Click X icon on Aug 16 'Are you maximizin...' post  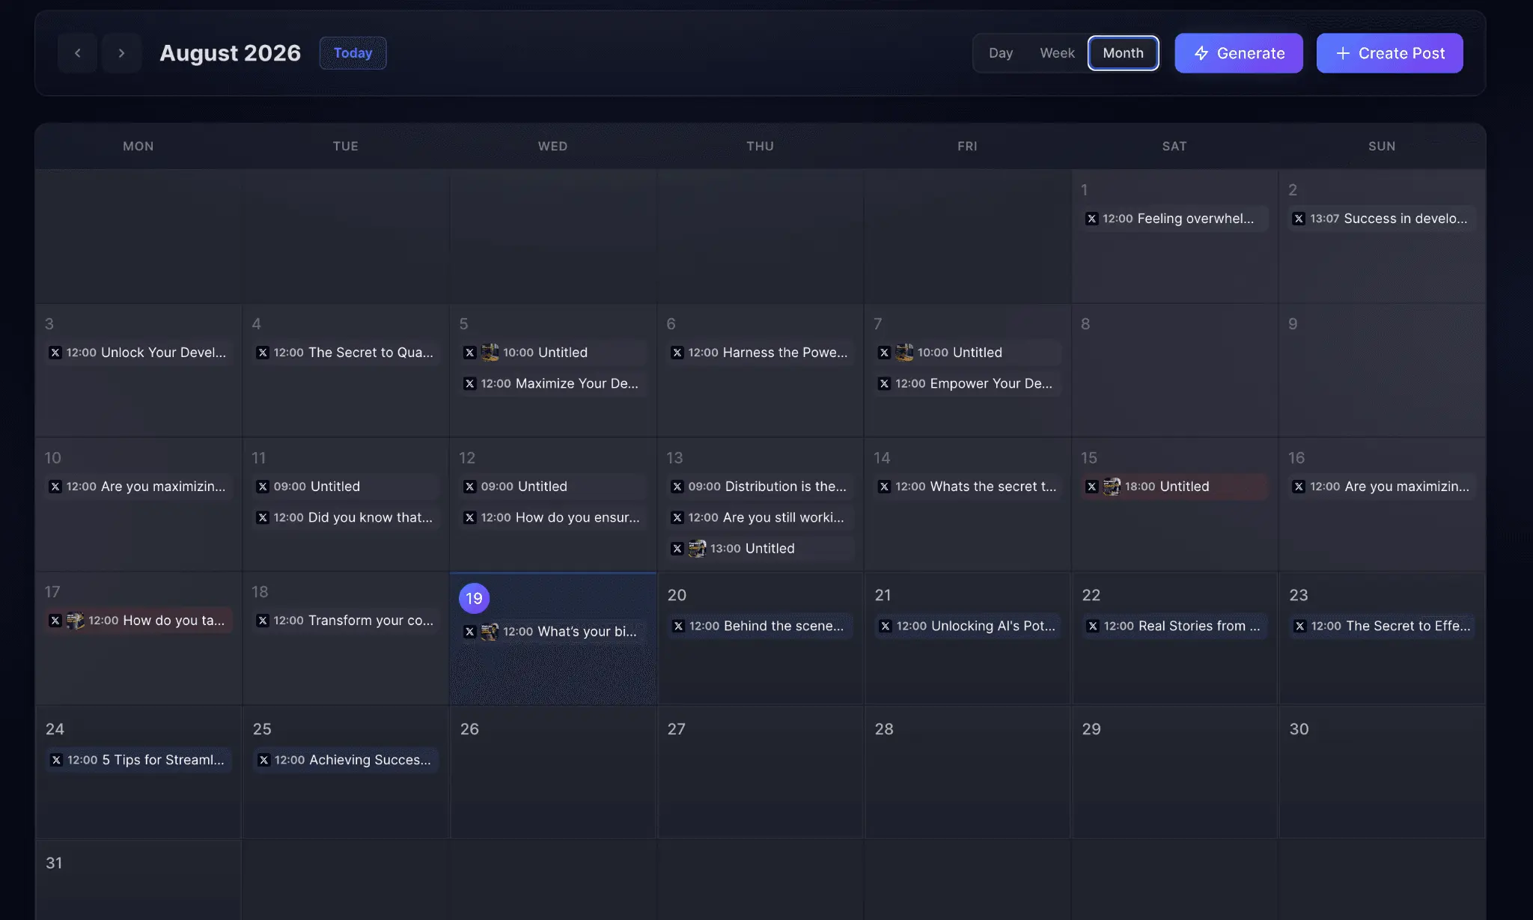[1299, 487]
